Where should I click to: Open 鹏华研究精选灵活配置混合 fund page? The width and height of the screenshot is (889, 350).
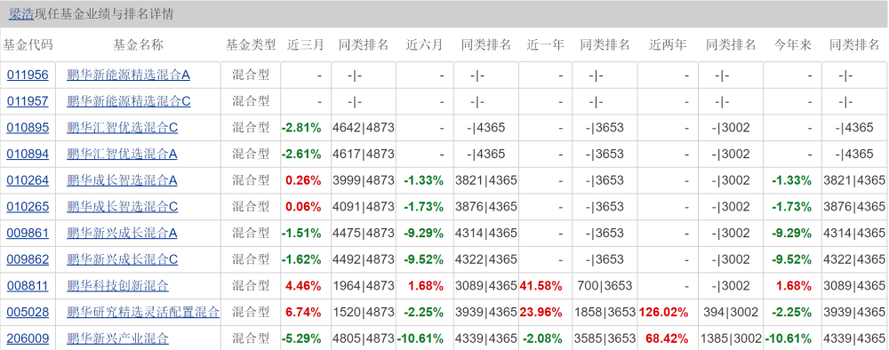143,312
